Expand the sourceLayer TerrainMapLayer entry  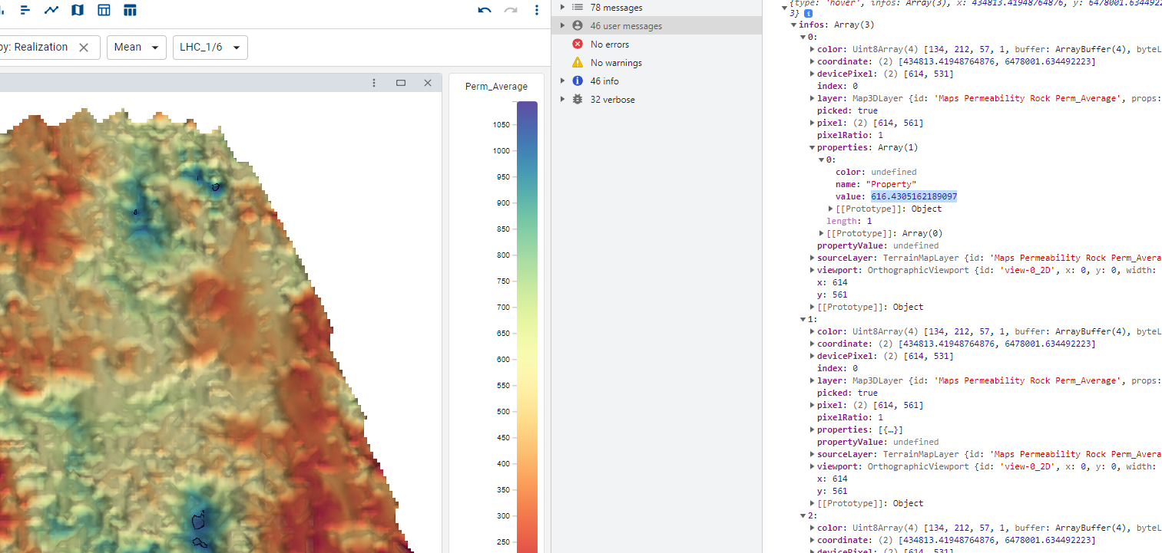tap(812, 257)
